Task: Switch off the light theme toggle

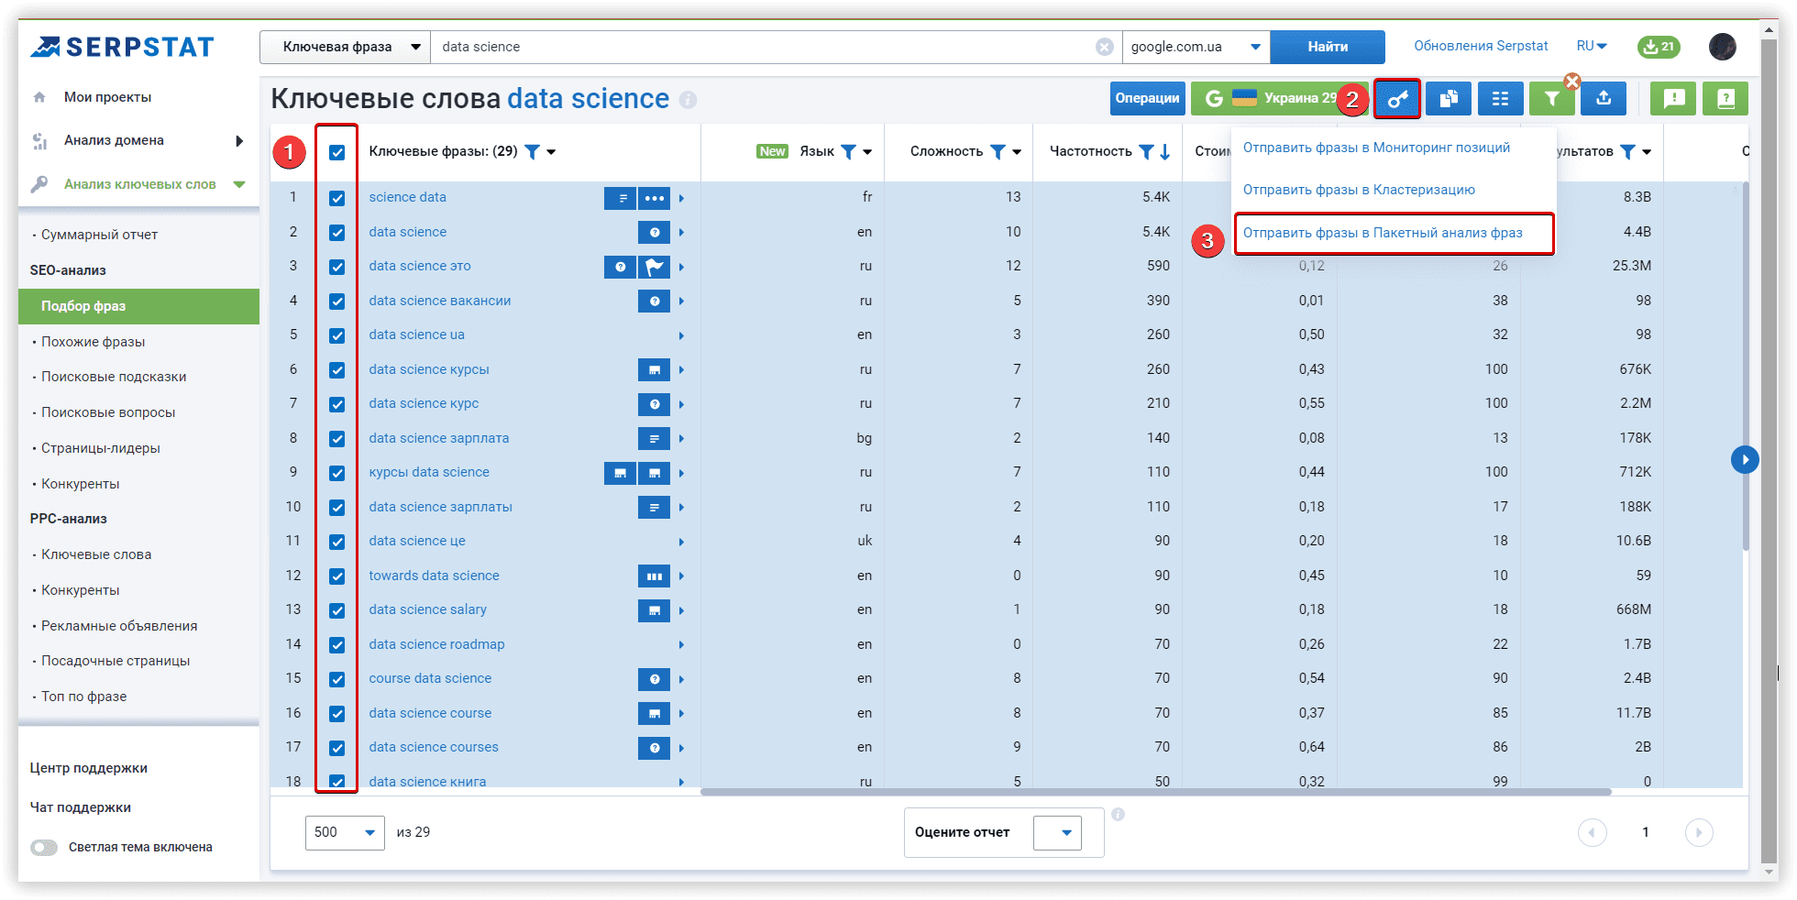Action: pos(44,848)
